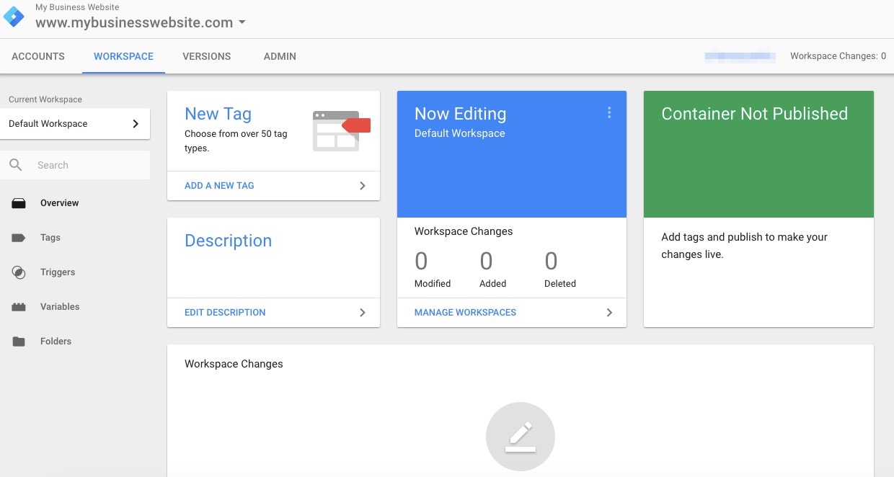Open the VERSIONS tab

207,56
